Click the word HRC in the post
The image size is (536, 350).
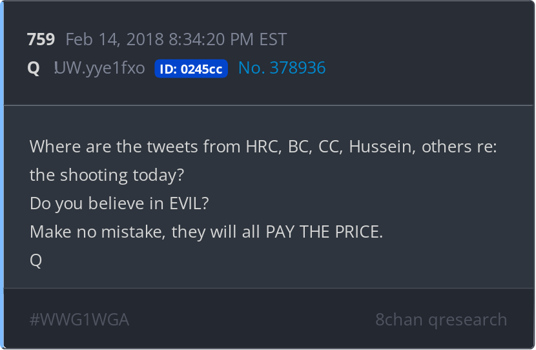260,147
